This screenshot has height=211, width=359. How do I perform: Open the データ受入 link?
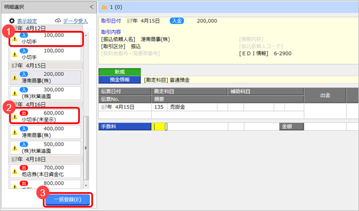(75, 21)
